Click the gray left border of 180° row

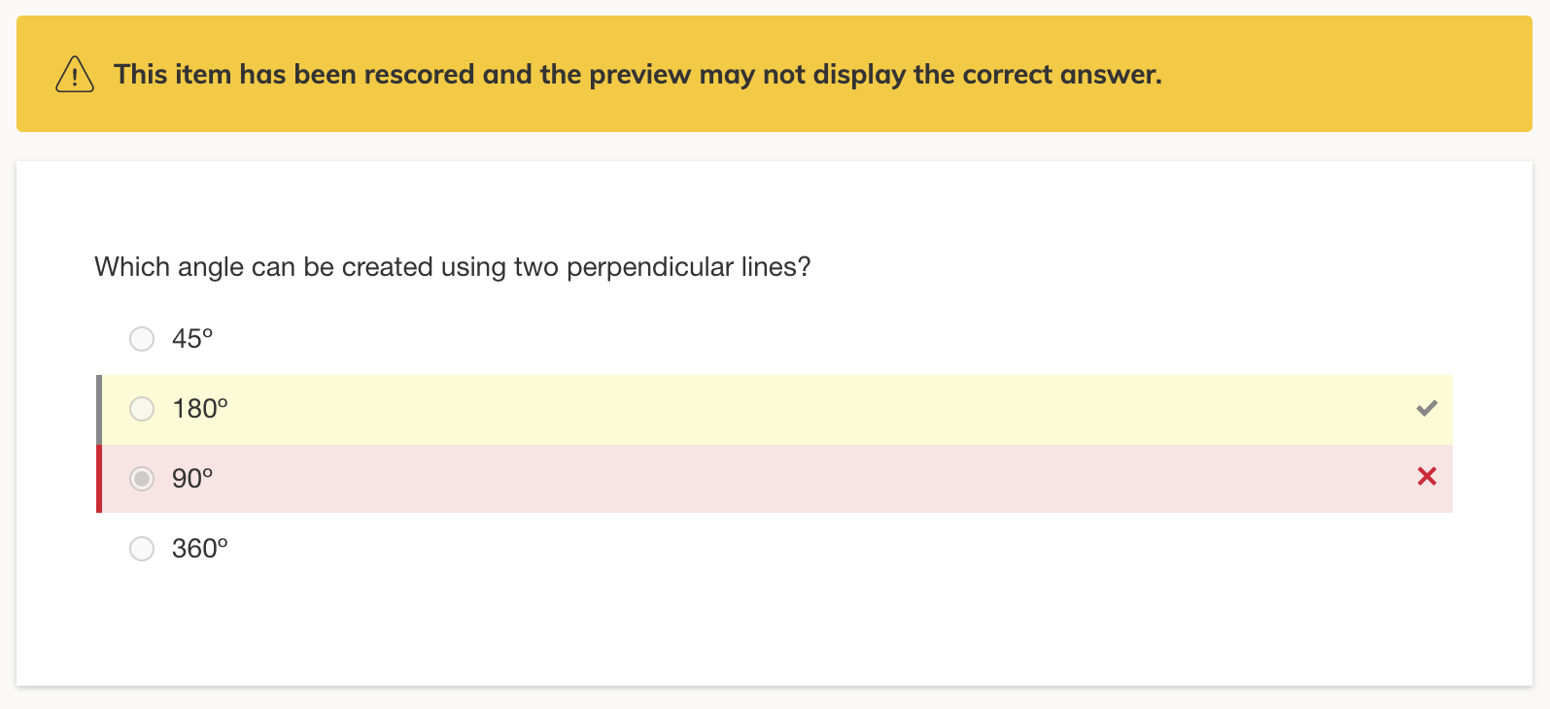click(99, 409)
